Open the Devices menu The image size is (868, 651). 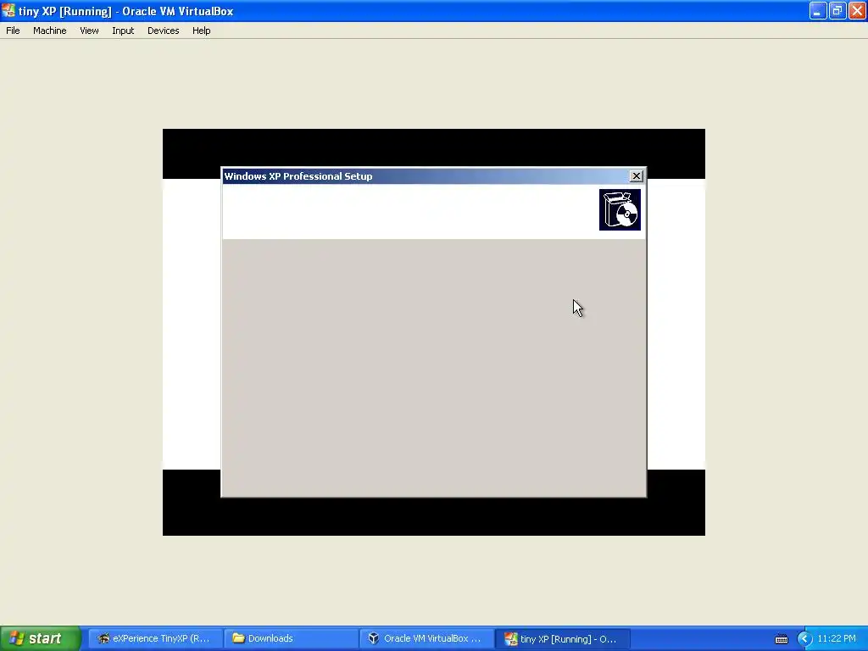tap(164, 31)
